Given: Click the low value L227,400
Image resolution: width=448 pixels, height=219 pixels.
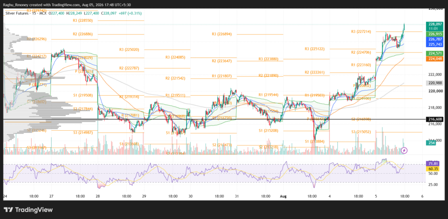Looking at the screenshot, I should pyautogui.click(x=92, y=14).
